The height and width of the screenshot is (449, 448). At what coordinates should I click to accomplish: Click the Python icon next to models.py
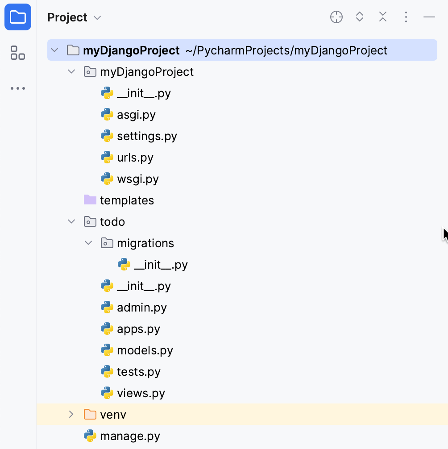tap(107, 350)
